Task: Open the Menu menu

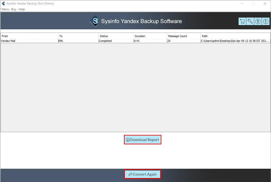Action: pos(5,9)
